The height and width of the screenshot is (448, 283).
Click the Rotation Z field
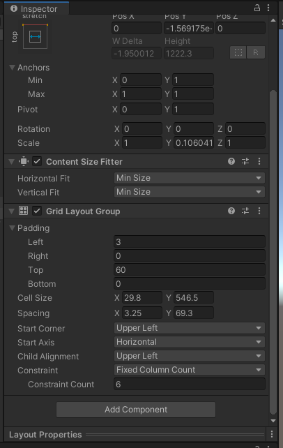245,129
